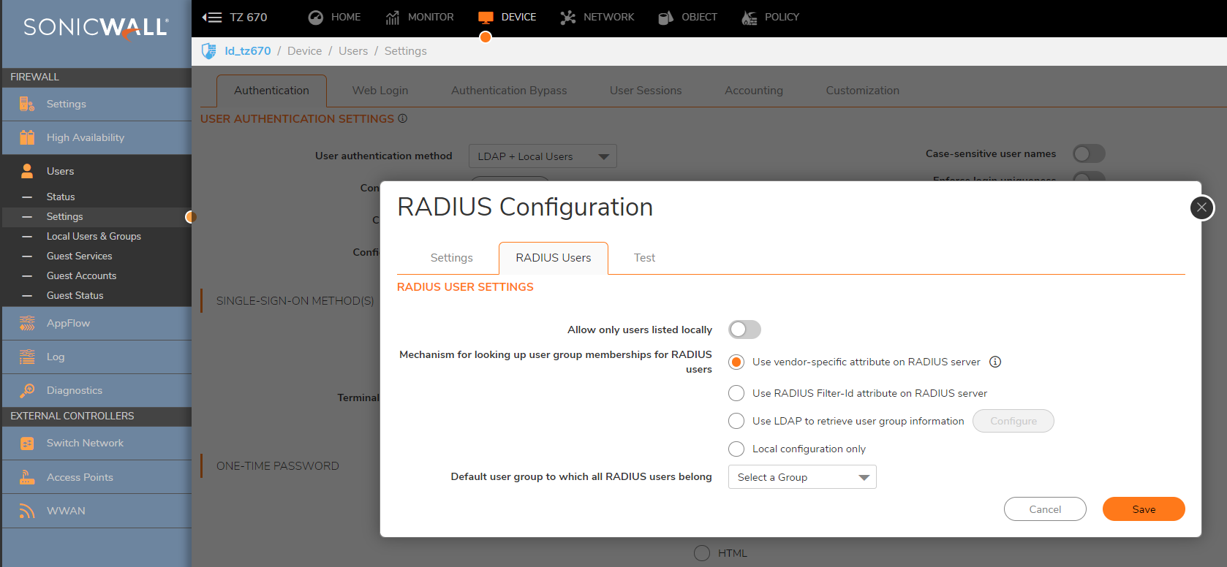This screenshot has height=567, width=1227.
Task: Click the Log icon in sidebar
Action: coord(27,357)
